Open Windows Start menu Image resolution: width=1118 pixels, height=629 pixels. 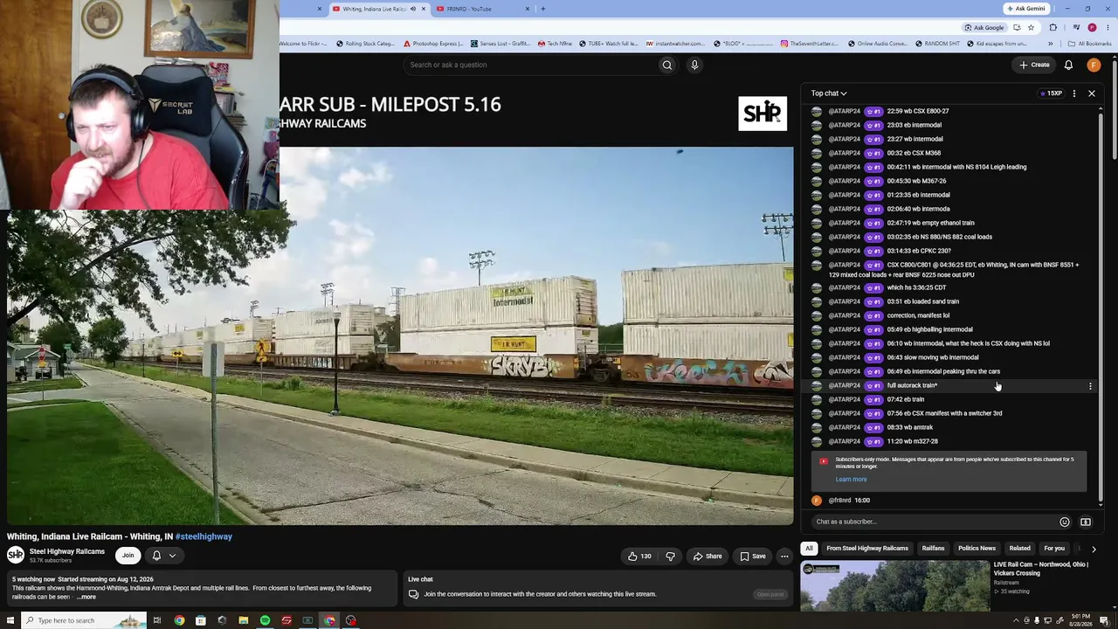click(10, 620)
